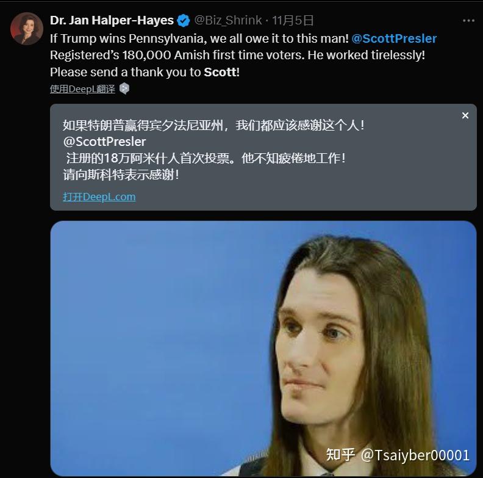Open the Dr. Jan Halper-Hayes display name
This screenshot has height=478, width=483.
[x=112, y=20]
